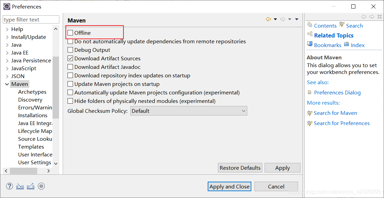Enable the Offline checkbox
Screen dimensions: 384x198
coord(70,33)
